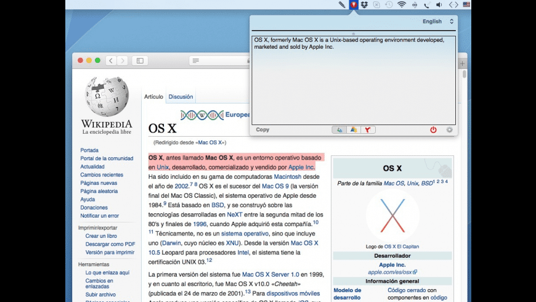Open Página aleatoria link
Viewport: 536px width, 302px height.
99,191
